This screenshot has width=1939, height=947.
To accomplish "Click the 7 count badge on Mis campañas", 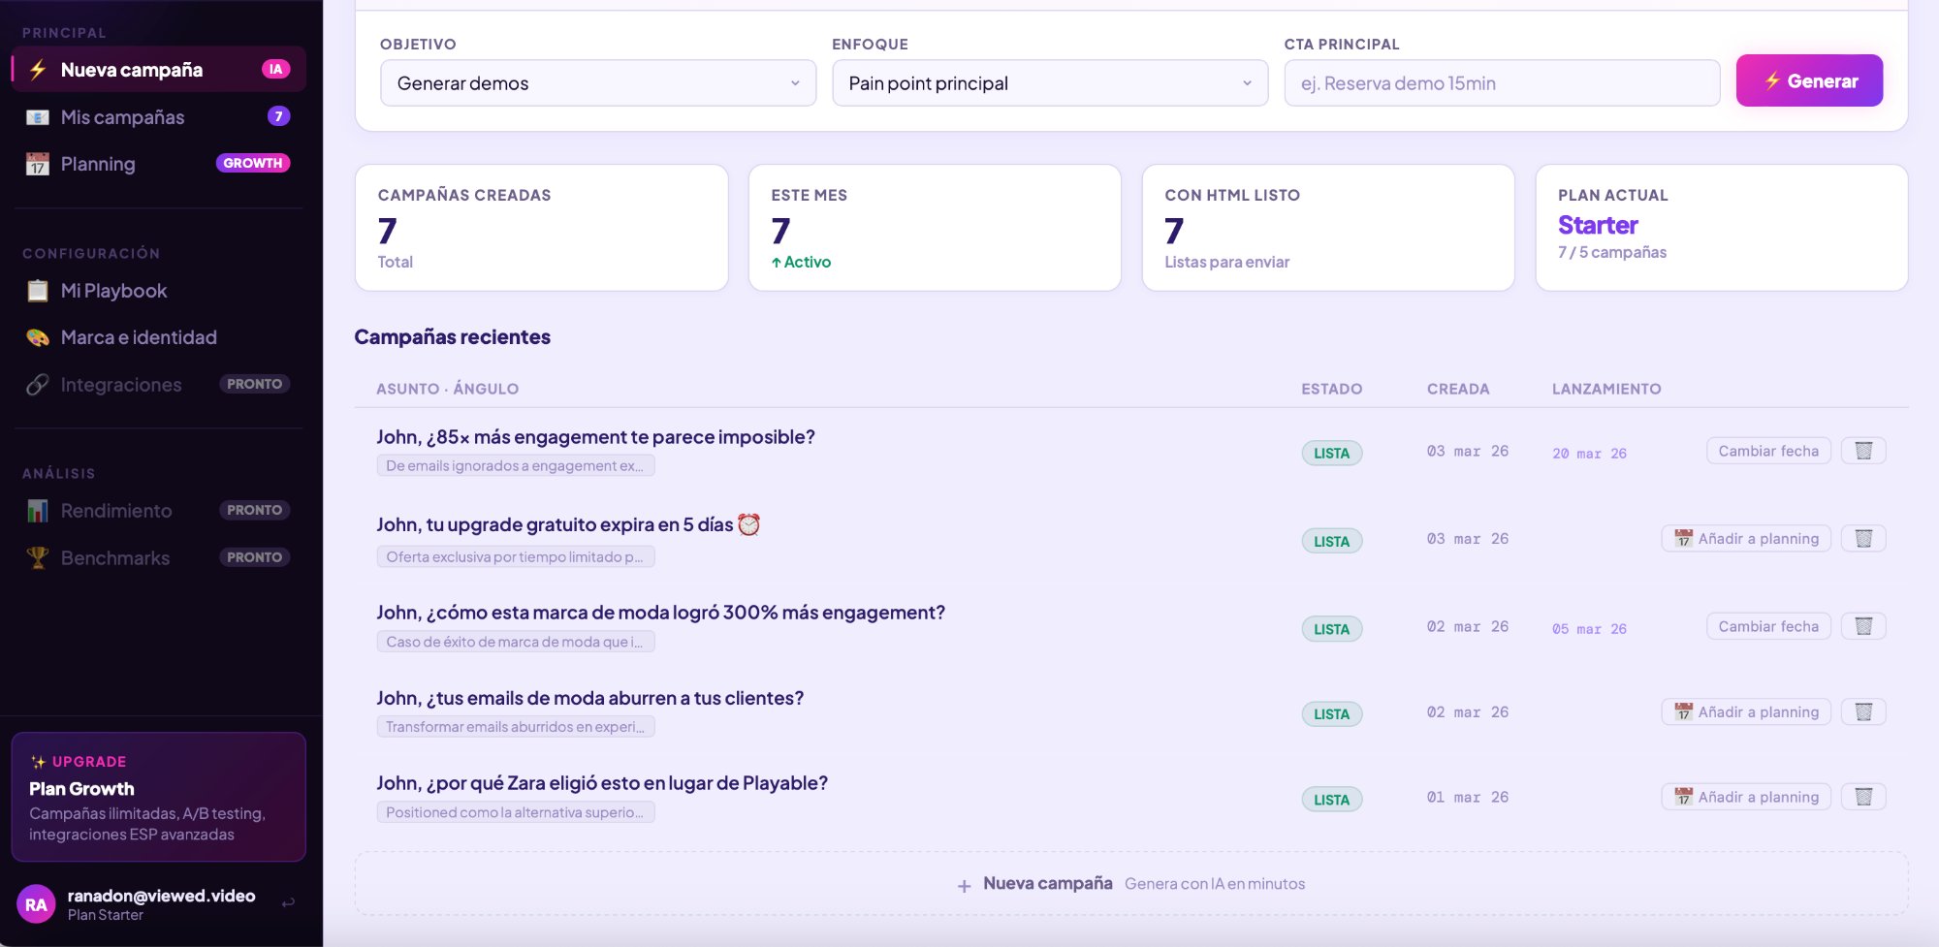I will pos(278,116).
